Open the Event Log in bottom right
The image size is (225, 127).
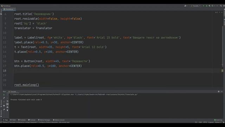click(218, 120)
